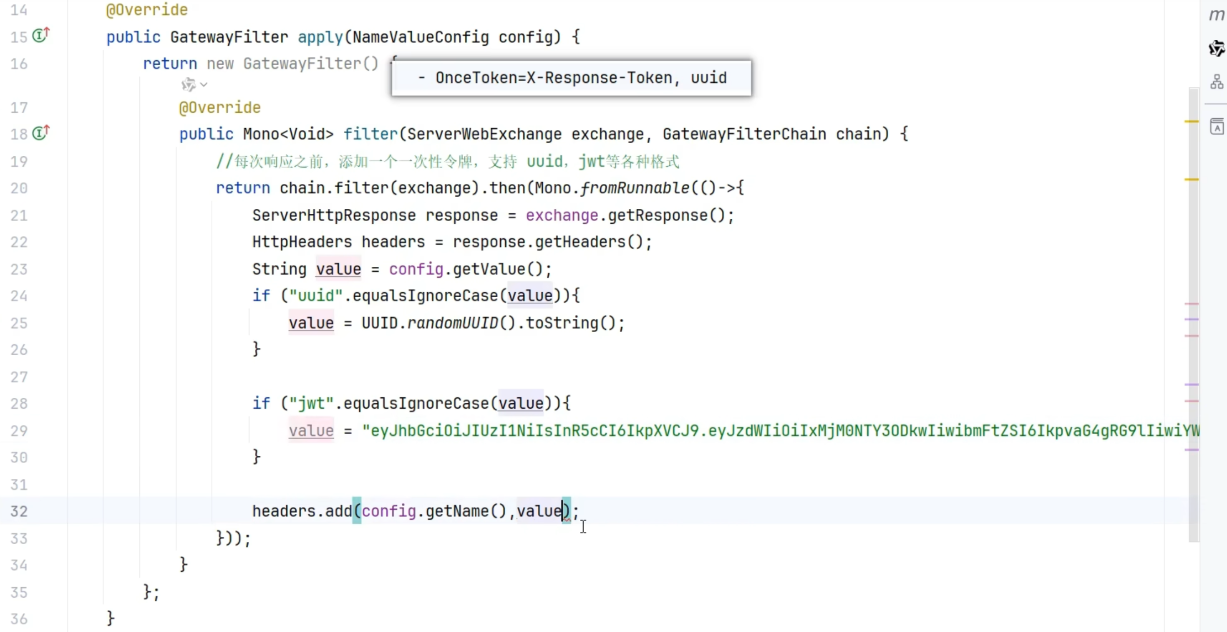This screenshot has width=1227, height=632.
Task: Click implements gutter icon on line 15
Action: pos(41,36)
